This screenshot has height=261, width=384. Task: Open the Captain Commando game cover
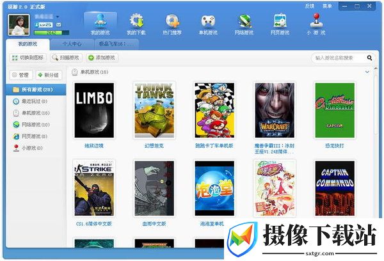(335, 188)
